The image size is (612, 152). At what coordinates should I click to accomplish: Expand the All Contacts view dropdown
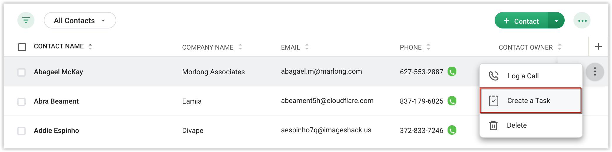pyautogui.click(x=80, y=20)
